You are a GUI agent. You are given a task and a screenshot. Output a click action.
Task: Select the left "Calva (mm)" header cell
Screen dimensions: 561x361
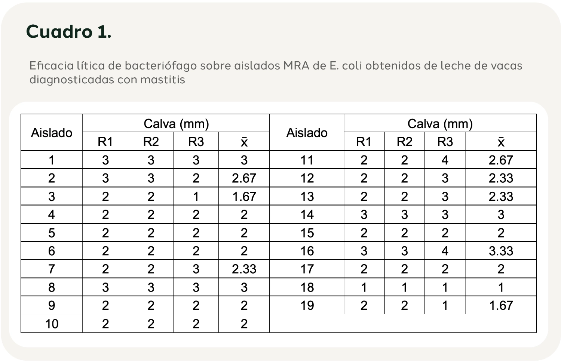pyautogui.click(x=176, y=124)
